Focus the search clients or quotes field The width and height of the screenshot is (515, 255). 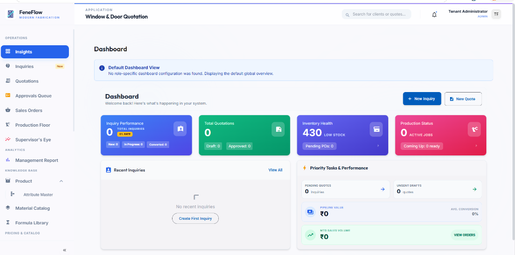pos(376,14)
